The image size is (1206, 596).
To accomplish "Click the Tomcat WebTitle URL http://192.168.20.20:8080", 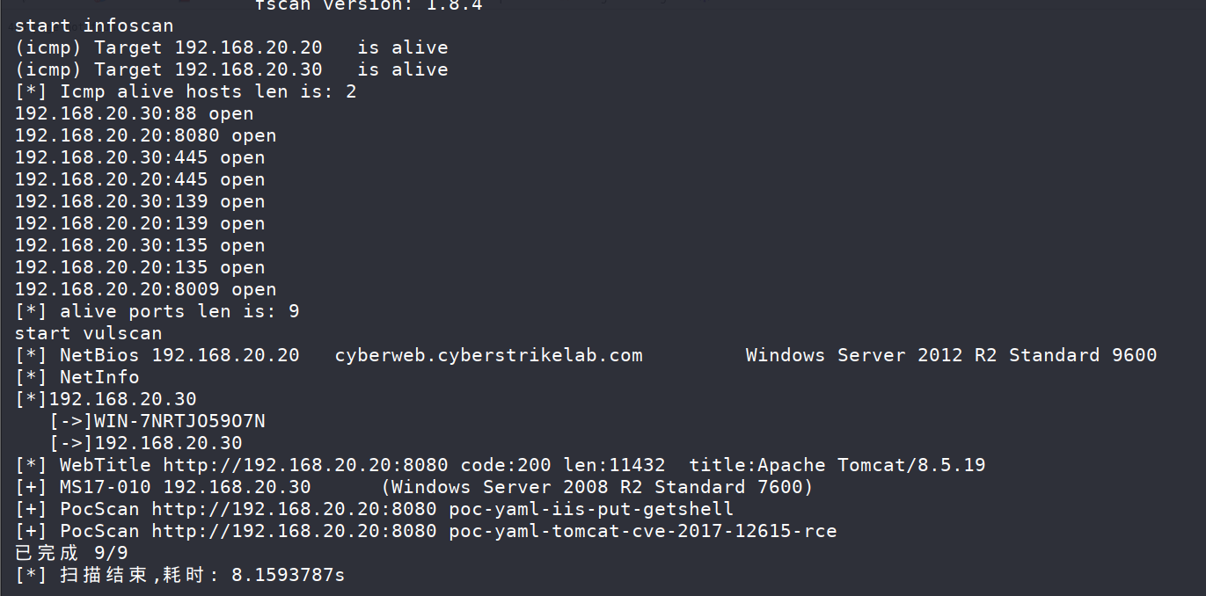I will click(x=305, y=465).
